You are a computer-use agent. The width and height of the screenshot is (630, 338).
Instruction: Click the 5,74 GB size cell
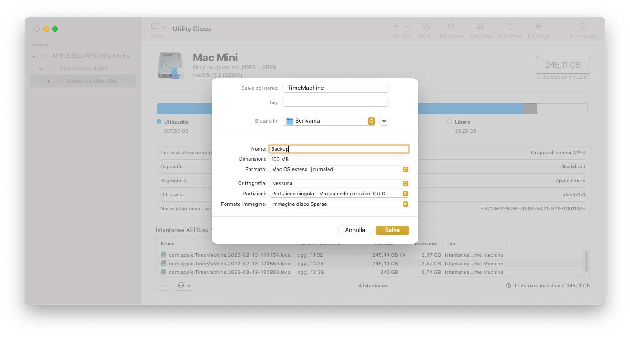pos(431,272)
